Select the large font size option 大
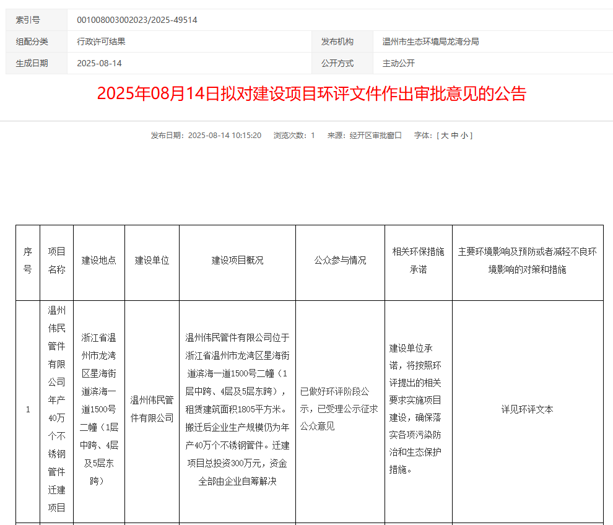613x525 pixels. [444, 135]
